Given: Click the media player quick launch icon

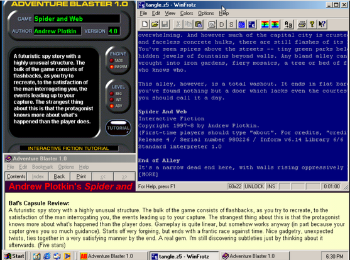Looking at the screenshot, I should [67, 256].
